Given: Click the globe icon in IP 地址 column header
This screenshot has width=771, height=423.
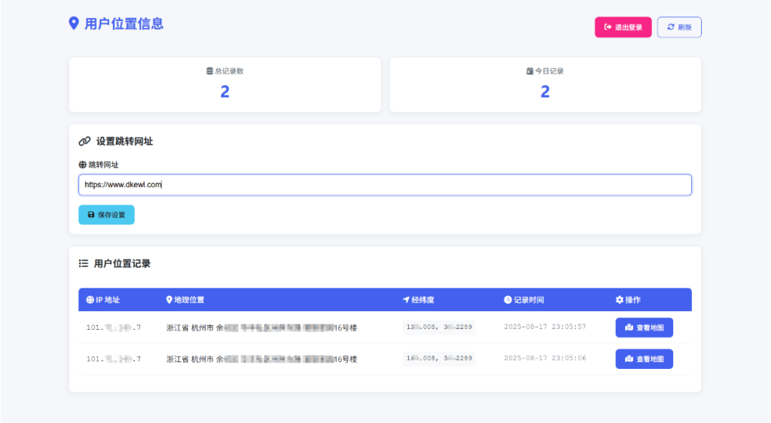Looking at the screenshot, I should click(90, 300).
